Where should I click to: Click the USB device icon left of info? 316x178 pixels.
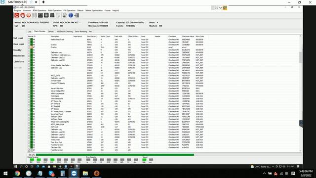pyautogui.click(x=64, y=15)
